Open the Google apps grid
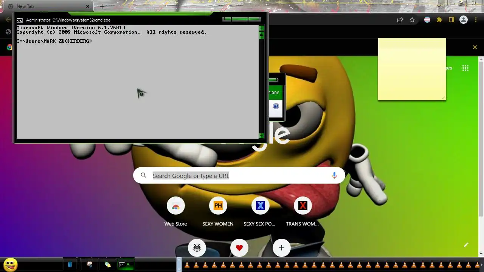This screenshot has height=272, width=484. pyautogui.click(x=465, y=68)
